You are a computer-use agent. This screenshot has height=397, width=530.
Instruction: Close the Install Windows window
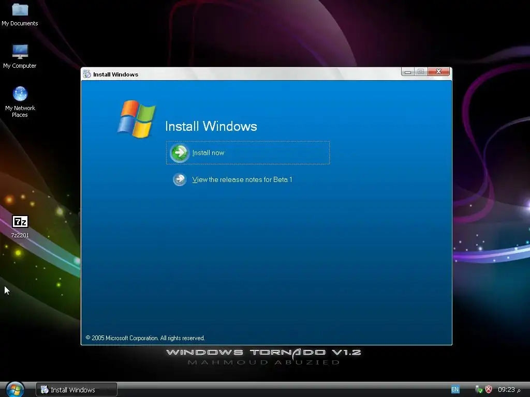point(439,71)
